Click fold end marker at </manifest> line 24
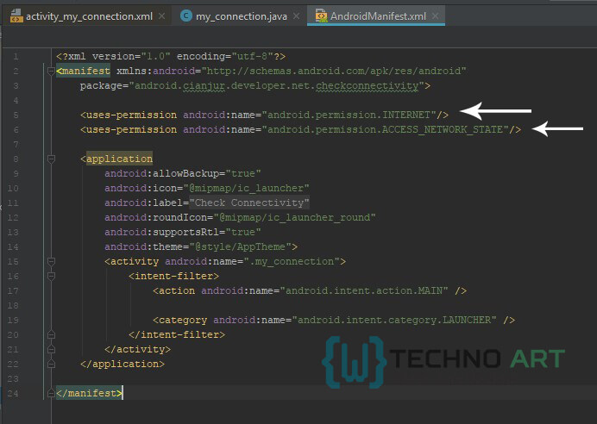597x424 pixels. point(51,393)
